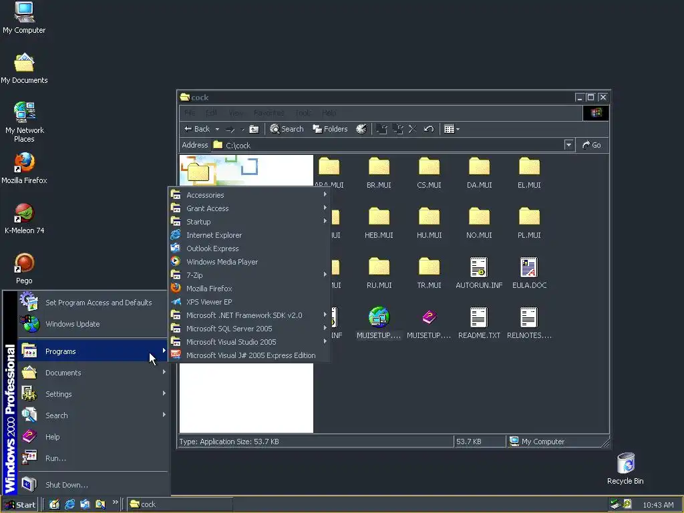The height and width of the screenshot is (513, 684).
Task: Toggle the Folders pane button
Action: point(330,129)
